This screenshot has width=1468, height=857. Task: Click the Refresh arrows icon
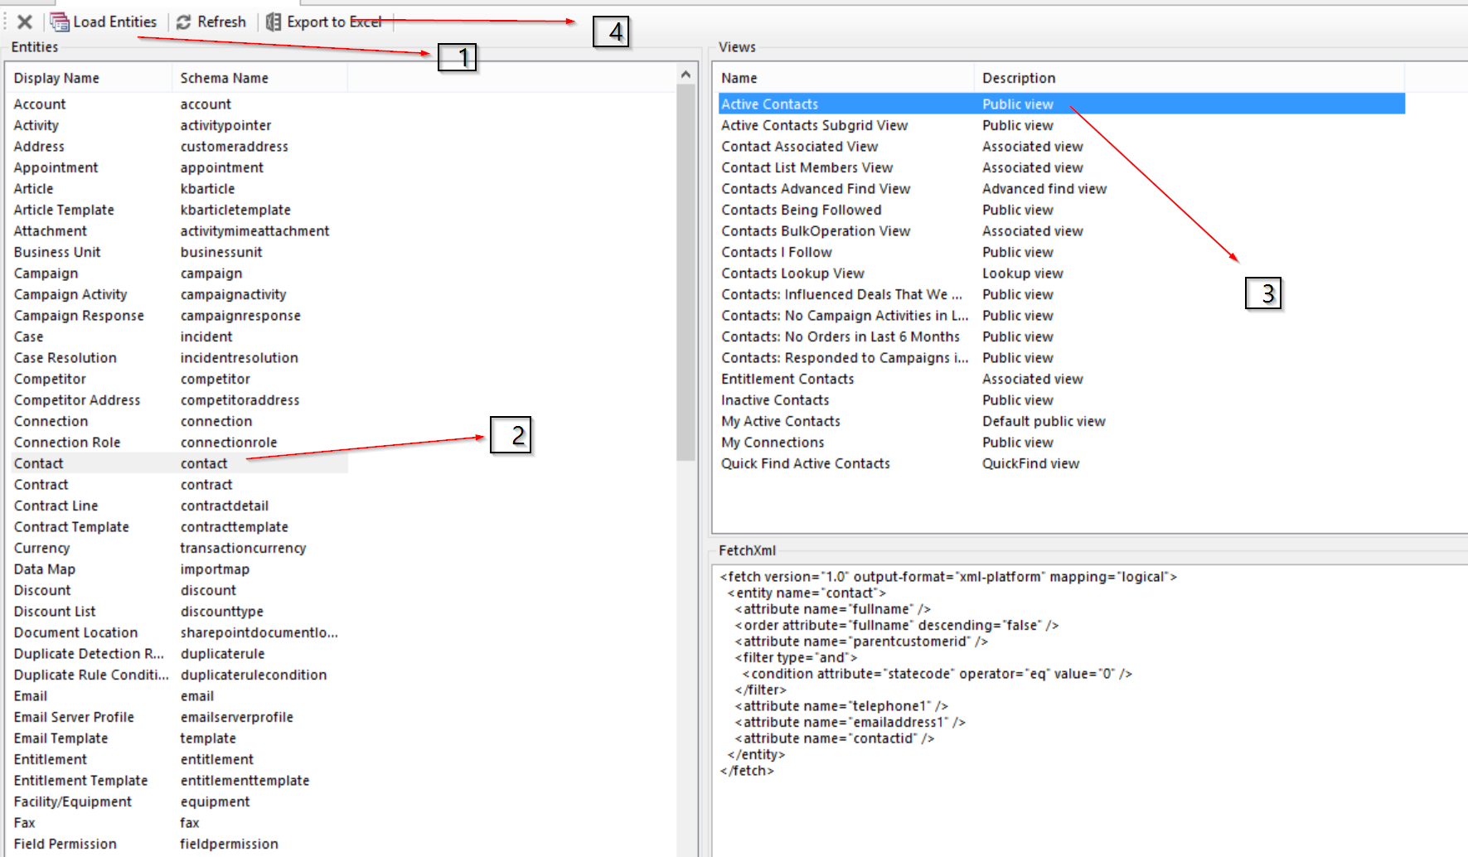(184, 22)
